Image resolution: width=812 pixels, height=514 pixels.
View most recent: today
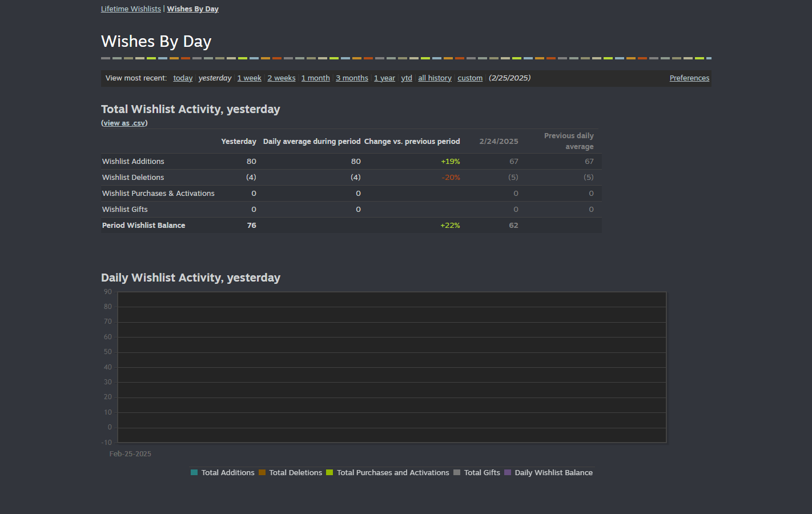(183, 78)
